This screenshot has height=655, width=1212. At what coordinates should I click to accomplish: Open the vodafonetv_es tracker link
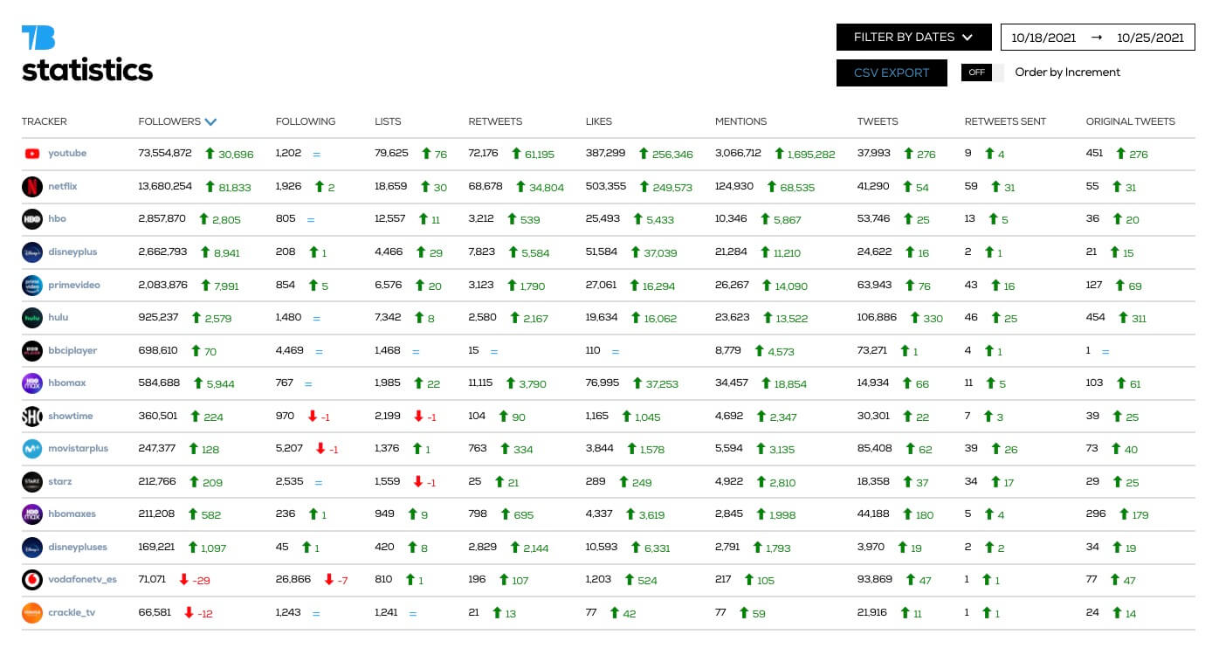(82, 580)
